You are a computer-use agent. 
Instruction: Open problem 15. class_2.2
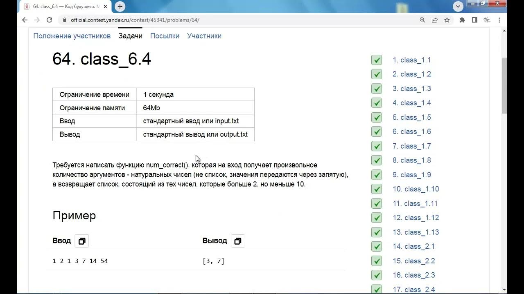tap(413, 261)
